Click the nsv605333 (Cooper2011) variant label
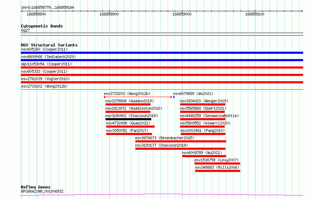 point(44,71)
